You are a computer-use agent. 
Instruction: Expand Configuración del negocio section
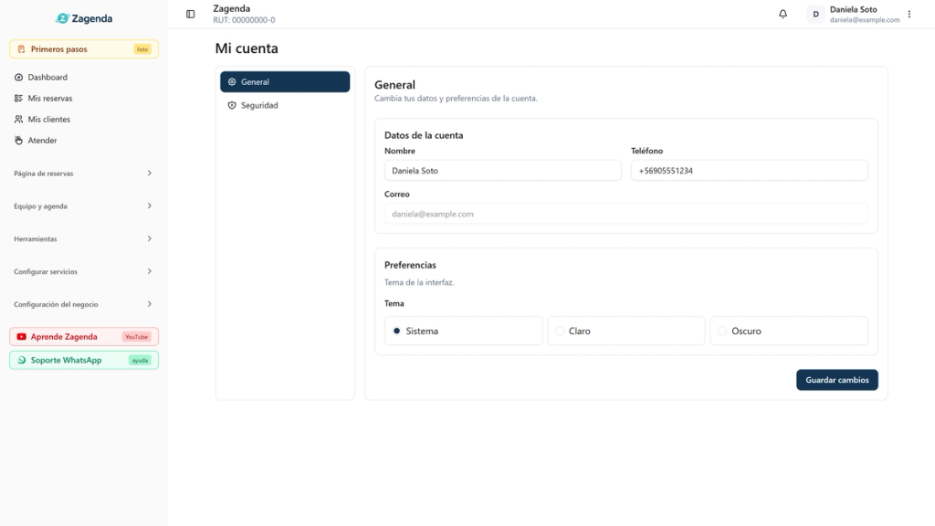83,304
